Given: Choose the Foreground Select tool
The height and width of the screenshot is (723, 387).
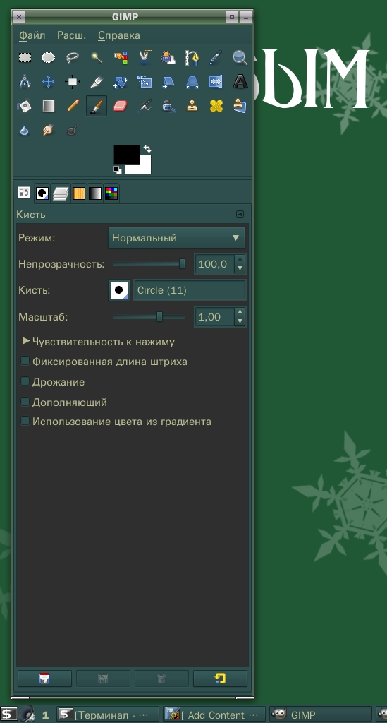Looking at the screenshot, I should pos(168,58).
